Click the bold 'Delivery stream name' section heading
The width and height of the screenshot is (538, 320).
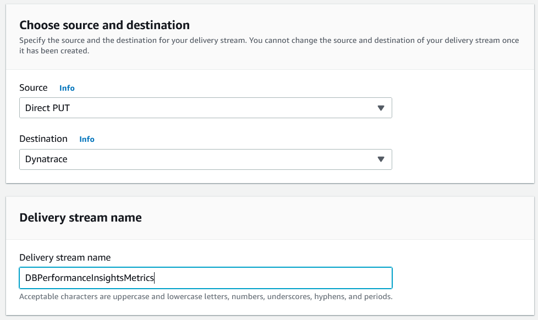(x=80, y=218)
